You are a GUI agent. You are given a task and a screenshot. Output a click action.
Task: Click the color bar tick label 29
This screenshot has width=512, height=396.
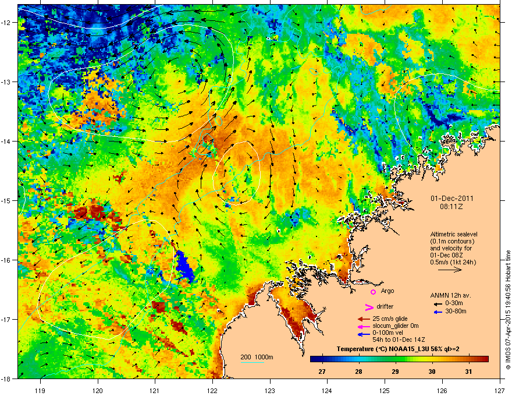click(395, 372)
